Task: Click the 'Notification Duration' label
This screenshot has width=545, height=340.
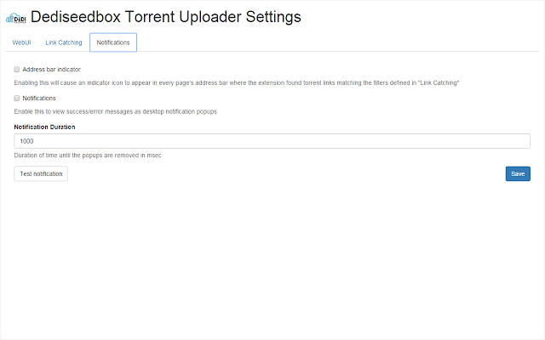Action: pyautogui.click(x=44, y=127)
